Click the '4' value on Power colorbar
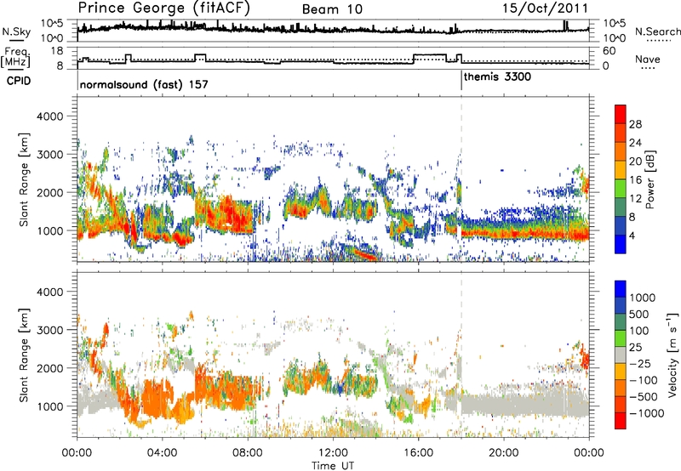681x471 pixels. point(632,236)
